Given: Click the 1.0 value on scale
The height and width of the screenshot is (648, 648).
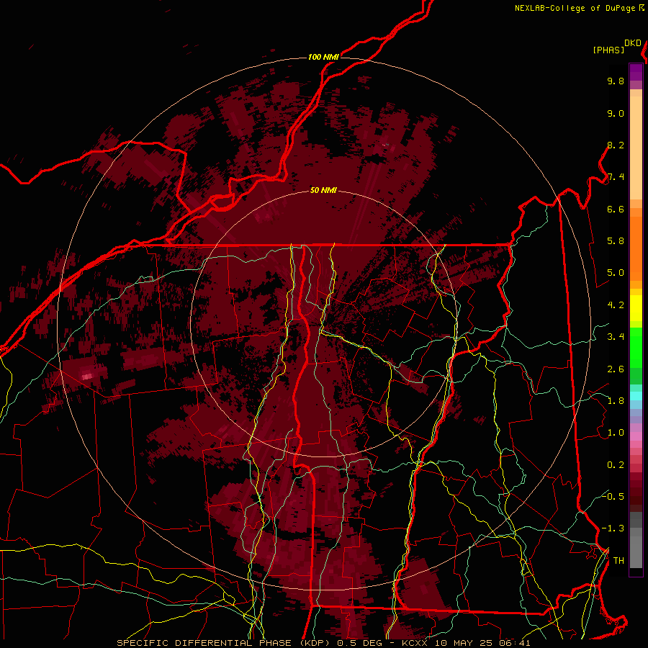Looking at the screenshot, I should tap(616, 433).
